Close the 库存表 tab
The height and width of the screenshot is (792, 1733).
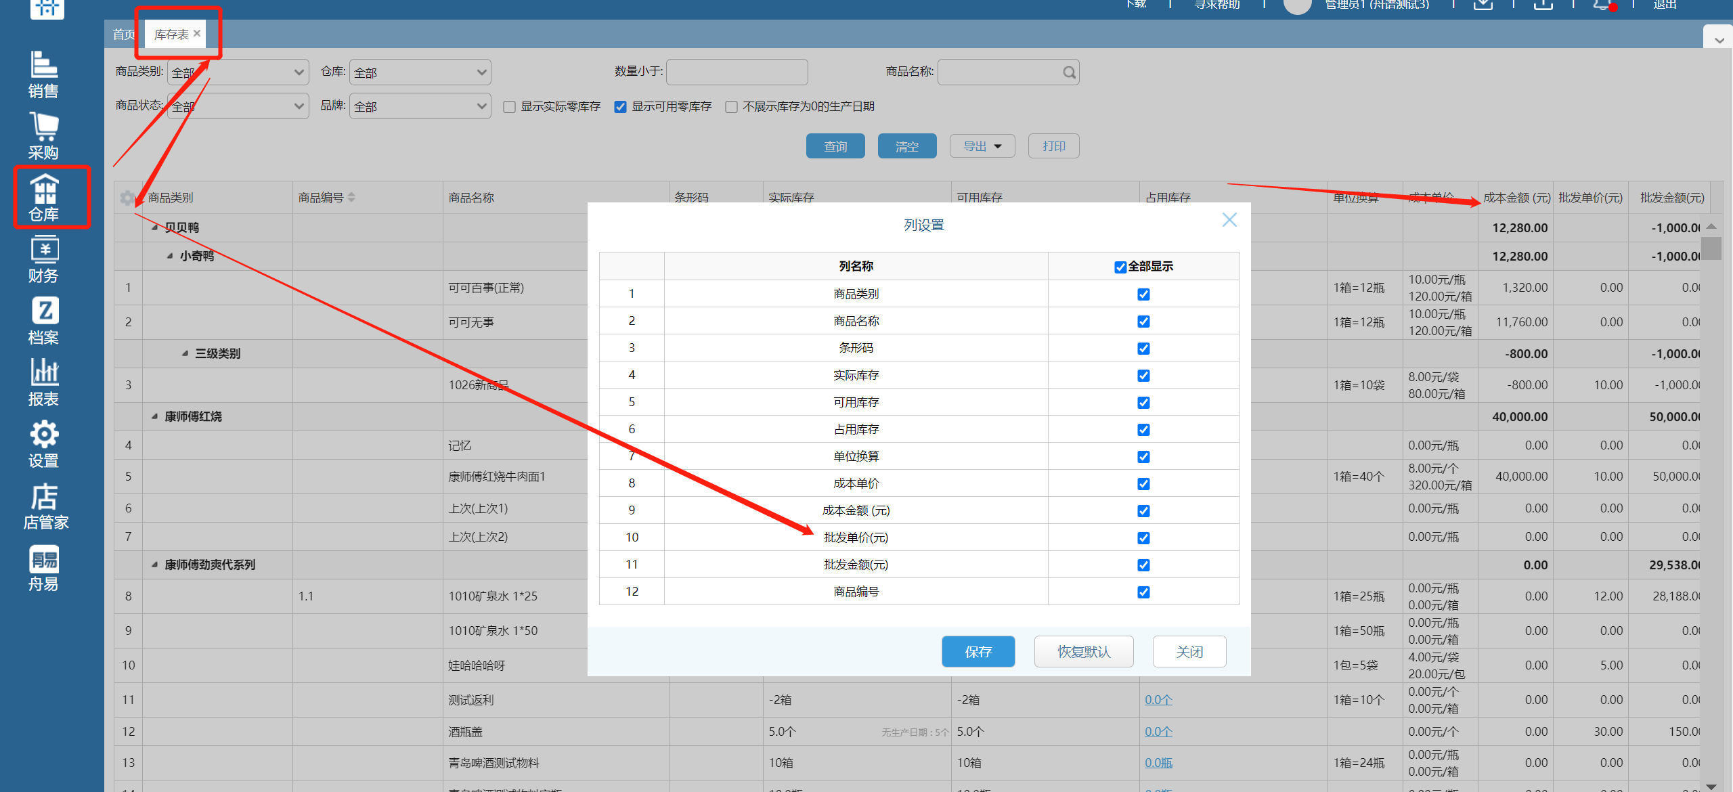[197, 33]
